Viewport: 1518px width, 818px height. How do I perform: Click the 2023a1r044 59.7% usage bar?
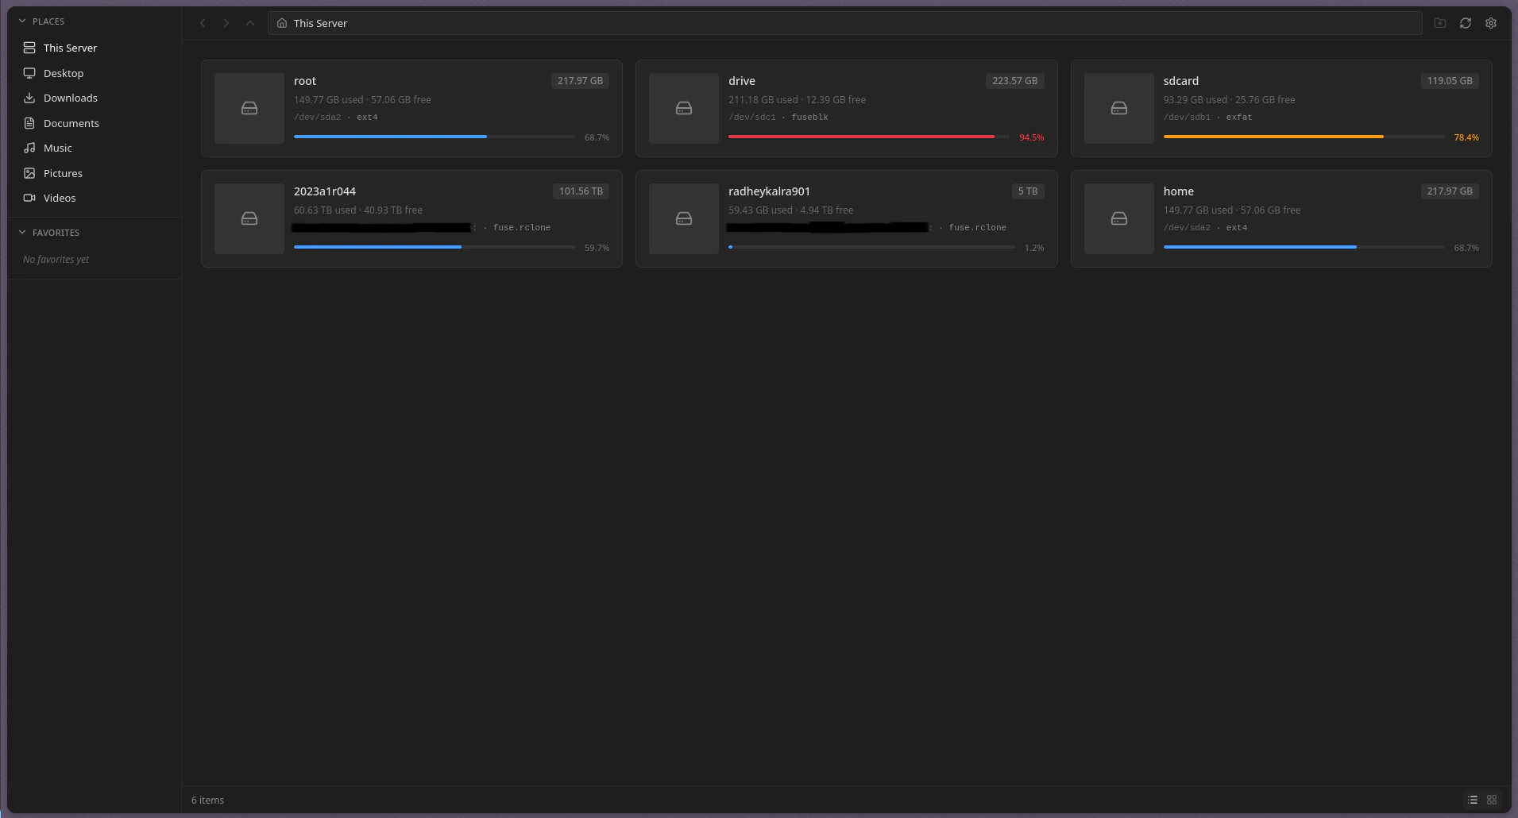coord(435,247)
